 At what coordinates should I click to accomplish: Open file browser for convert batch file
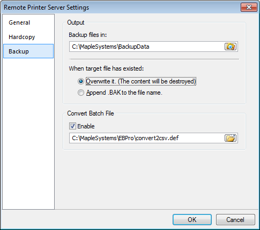click(231, 138)
